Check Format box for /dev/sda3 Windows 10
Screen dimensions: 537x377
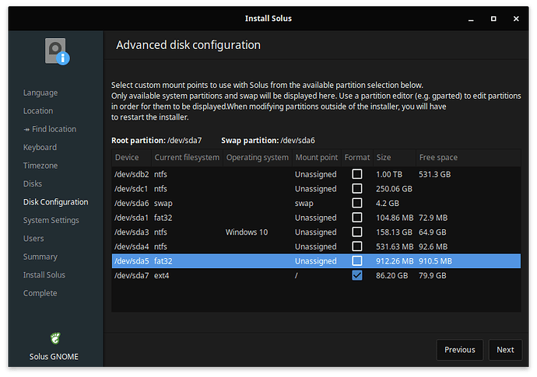(357, 232)
